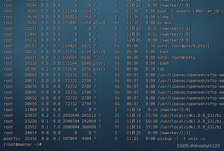This screenshot has width=224, height=151.
Task: Click the 'sleep 1' command text
Action: pyautogui.click(x=166, y=17)
